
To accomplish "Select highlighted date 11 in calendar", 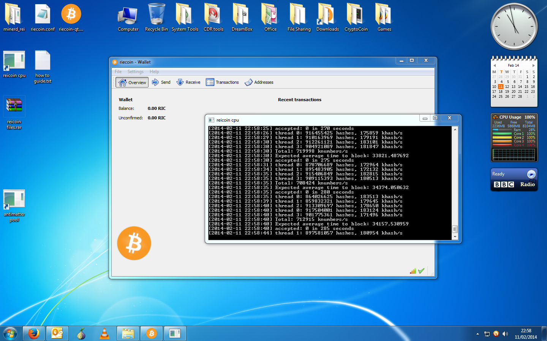I will click(501, 86).
